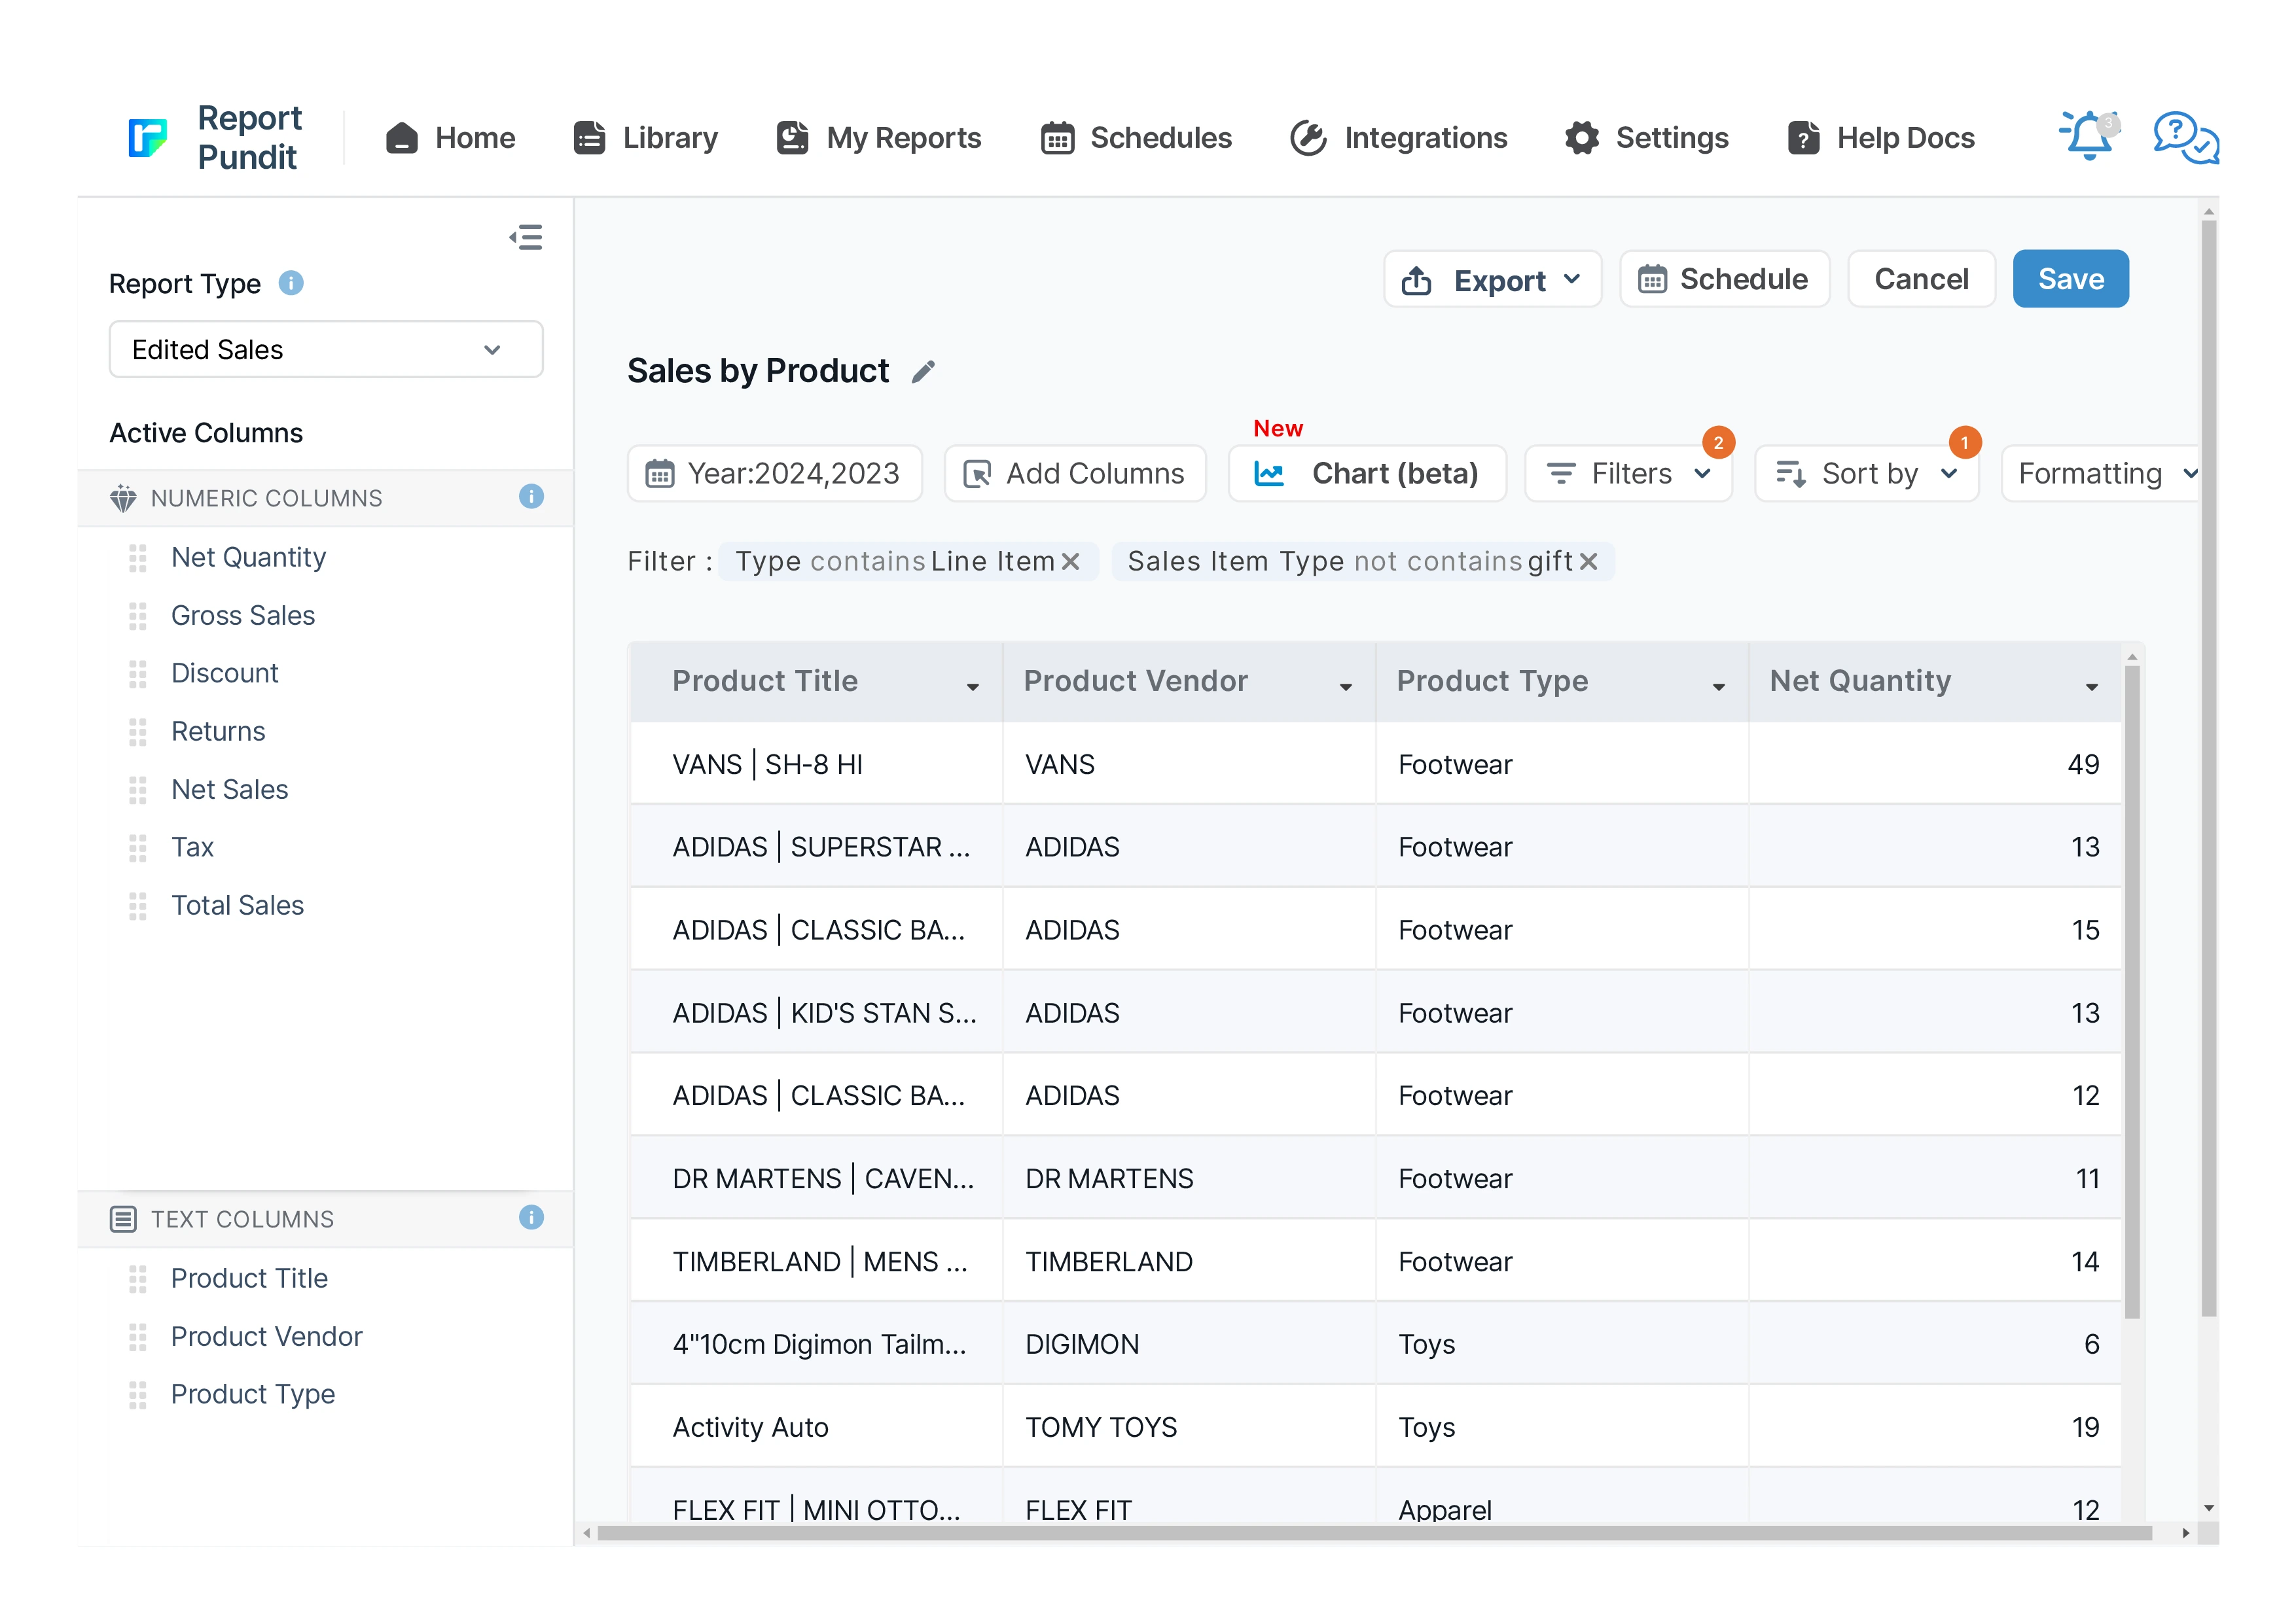
Task: Click Numeric Columns info icon
Action: pos(531,497)
